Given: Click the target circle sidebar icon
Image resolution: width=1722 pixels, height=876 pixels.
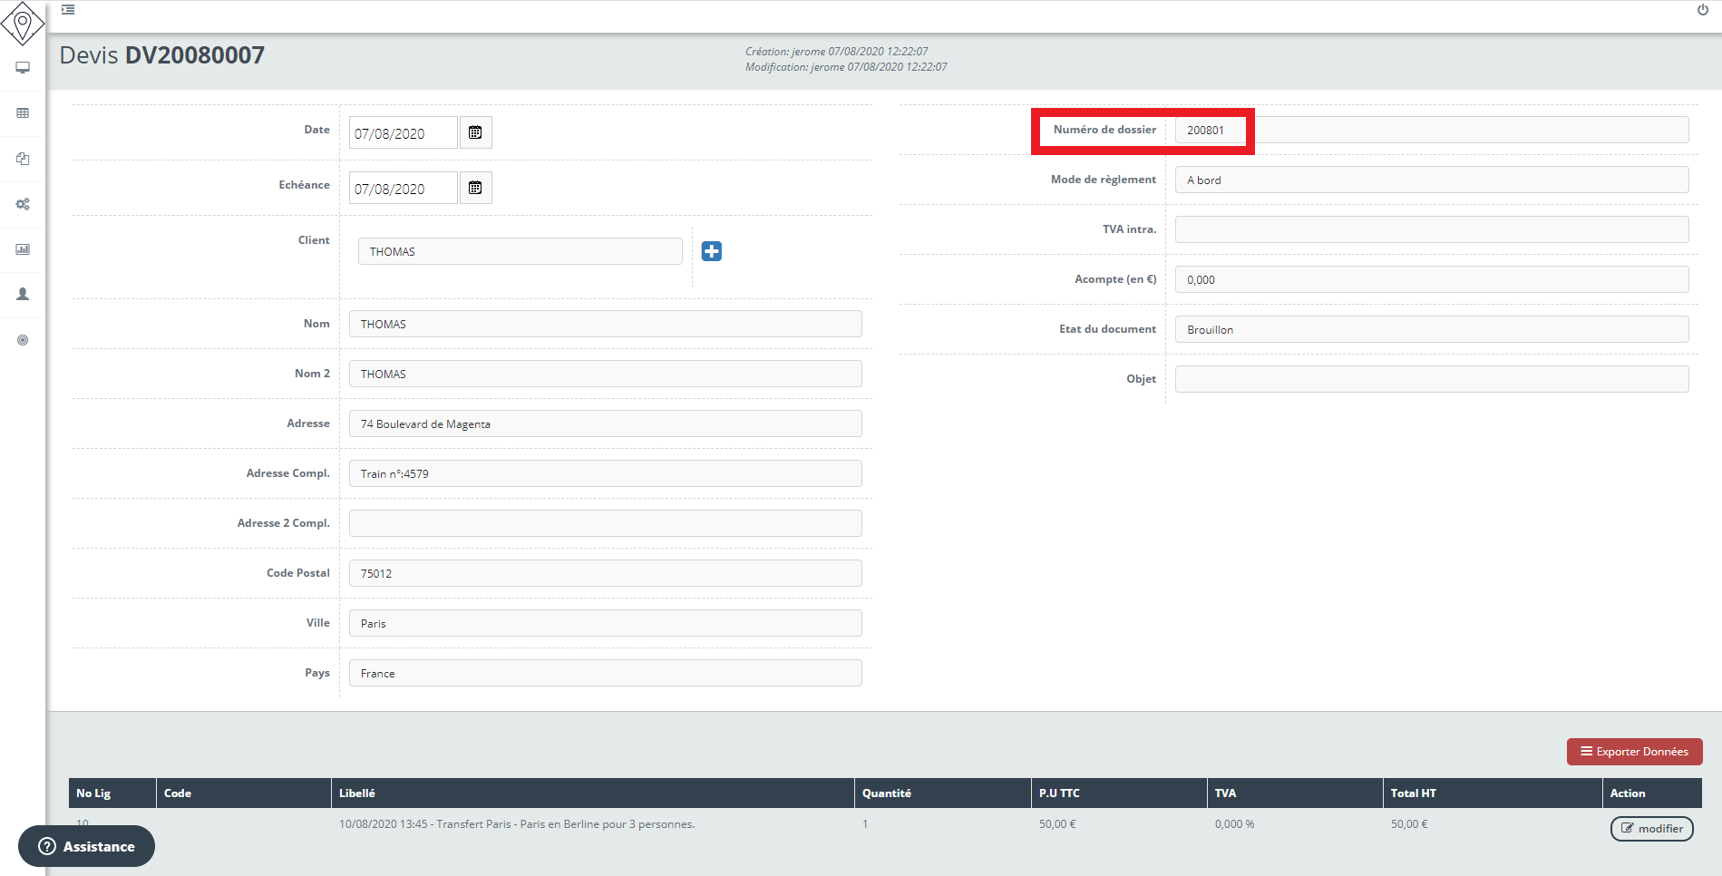Looking at the screenshot, I should pos(23,340).
